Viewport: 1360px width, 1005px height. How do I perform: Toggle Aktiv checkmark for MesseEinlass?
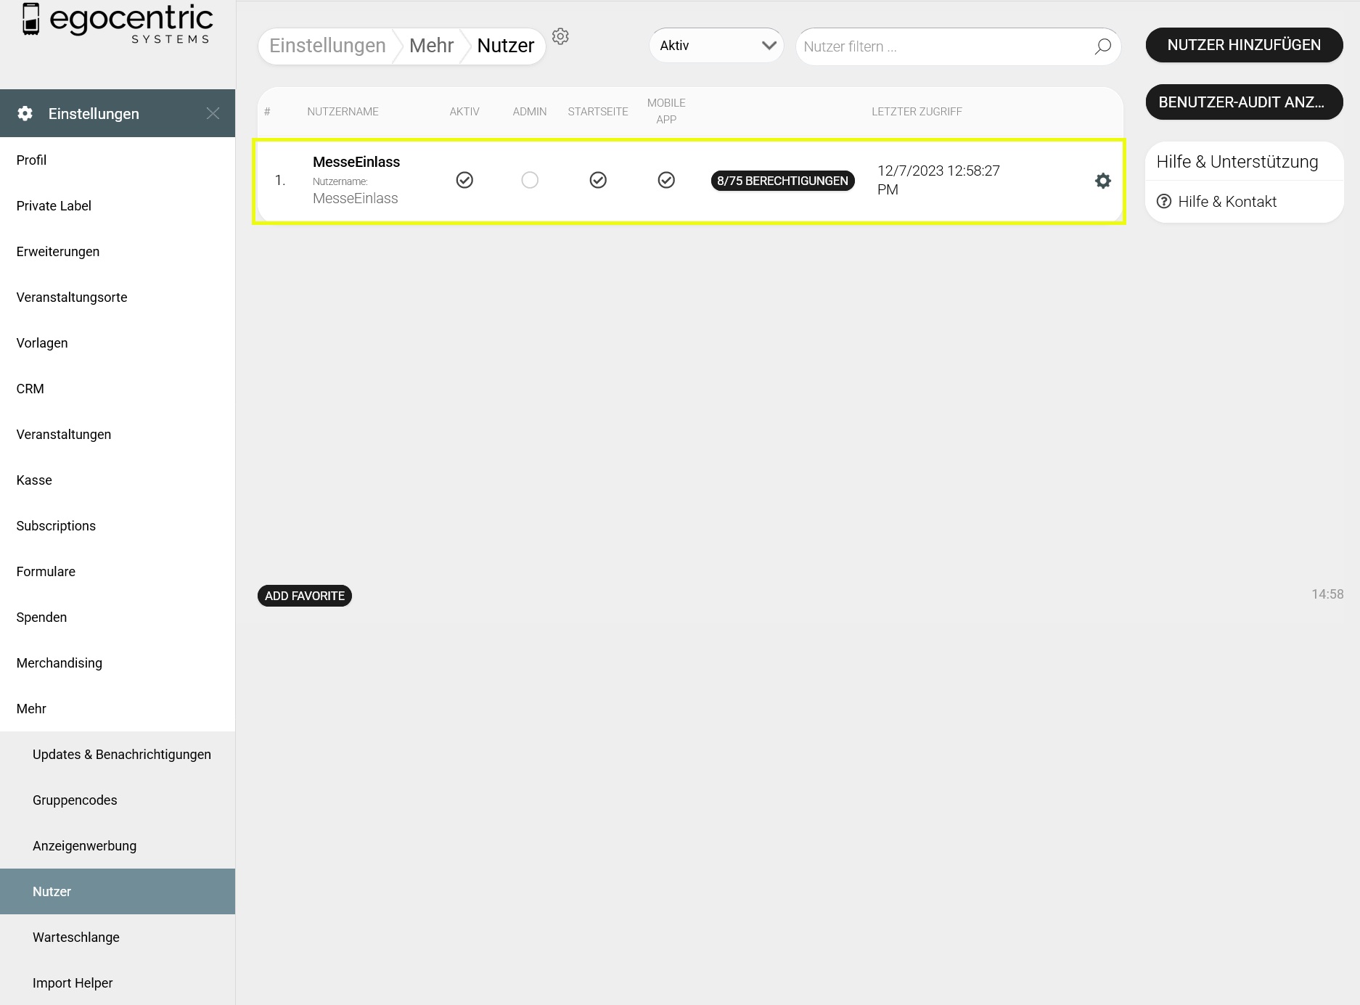(464, 180)
